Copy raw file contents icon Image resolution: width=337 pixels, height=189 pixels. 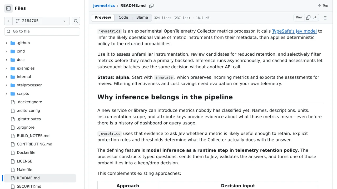(308, 18)
